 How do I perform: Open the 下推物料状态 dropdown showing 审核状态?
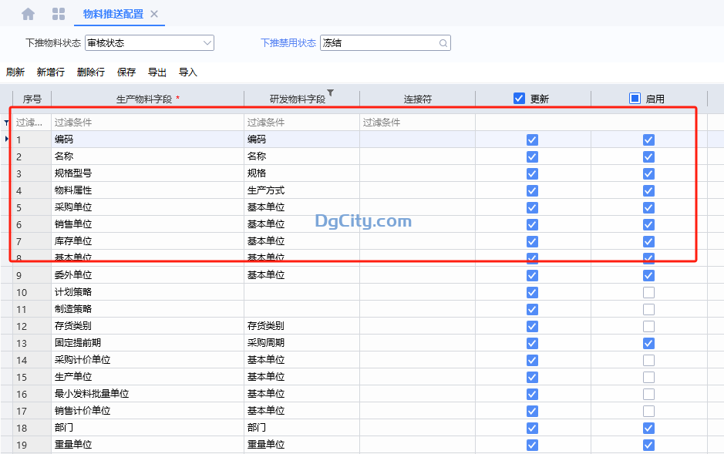tap(207, 43)
